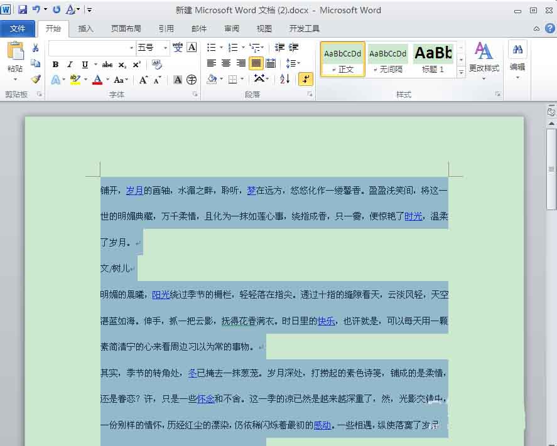The image size is (557, 446).
Task: Click the 时光 hyperlink in the document
Action: point(413,215)
